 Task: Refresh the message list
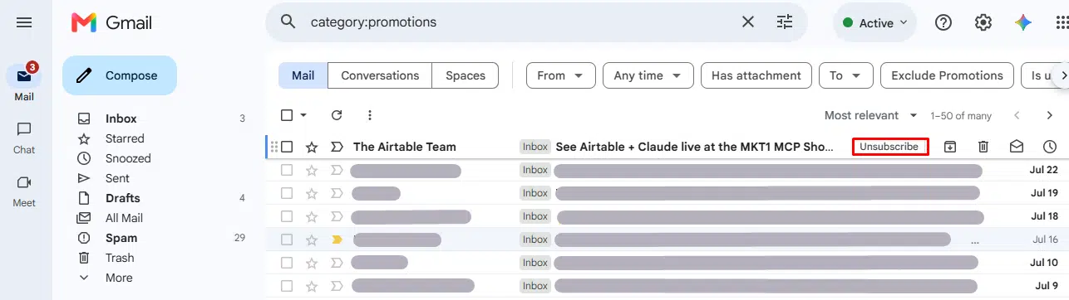[x=337, y=115]
